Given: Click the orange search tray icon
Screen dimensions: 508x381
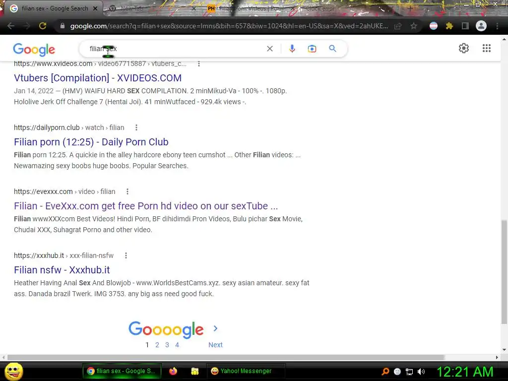Looking at the screenshot, I should (x=385, y=372).
